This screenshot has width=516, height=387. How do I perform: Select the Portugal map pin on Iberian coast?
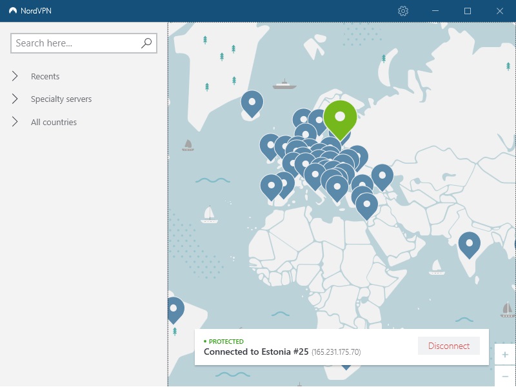[x=271, y=188]
